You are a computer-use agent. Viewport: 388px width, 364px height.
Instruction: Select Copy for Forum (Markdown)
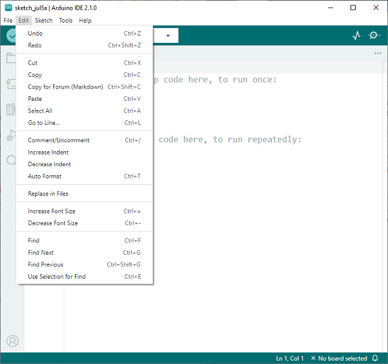(84, 87)
